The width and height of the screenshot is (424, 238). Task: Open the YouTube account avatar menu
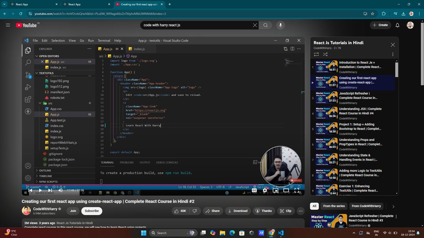(x=411, y=25)
